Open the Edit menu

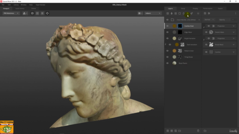[x=9, y=5]
